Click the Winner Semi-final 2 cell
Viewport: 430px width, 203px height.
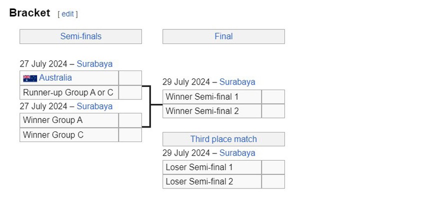coord(211,111)
